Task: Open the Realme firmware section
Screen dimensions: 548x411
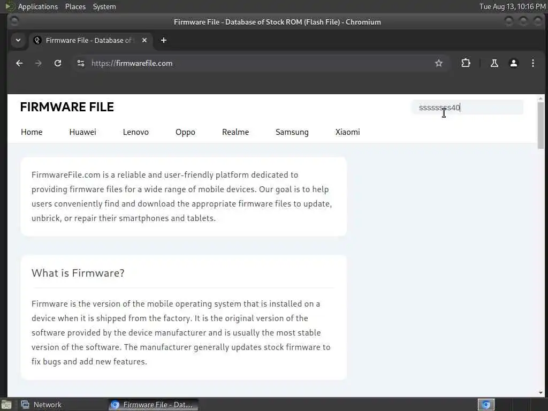Action: point(235,132)
